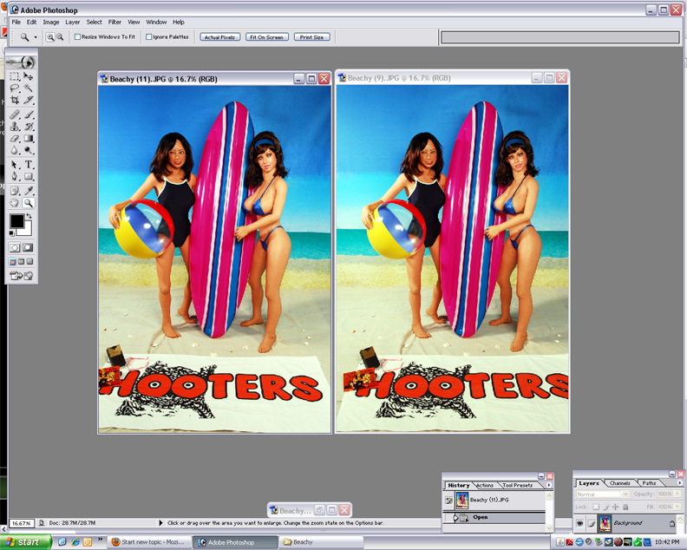The image size is (687, 550).
Task: Select the Notes tool
Action: (15, 191)
